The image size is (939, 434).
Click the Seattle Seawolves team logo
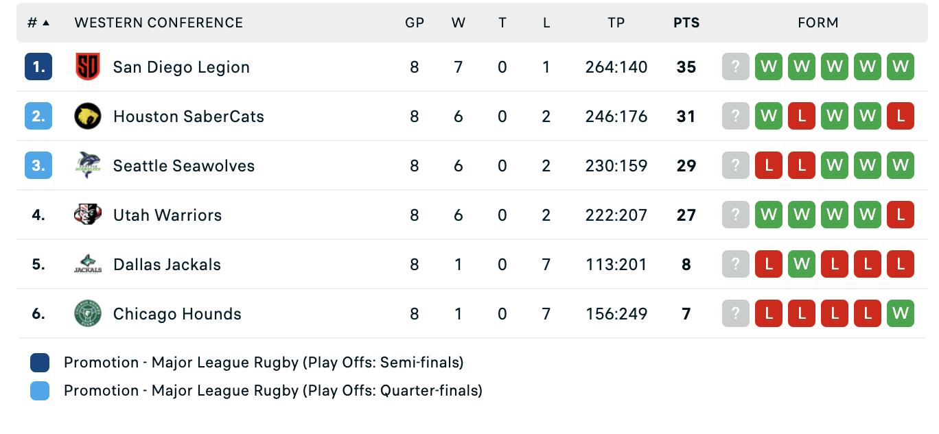click(88, 166)
